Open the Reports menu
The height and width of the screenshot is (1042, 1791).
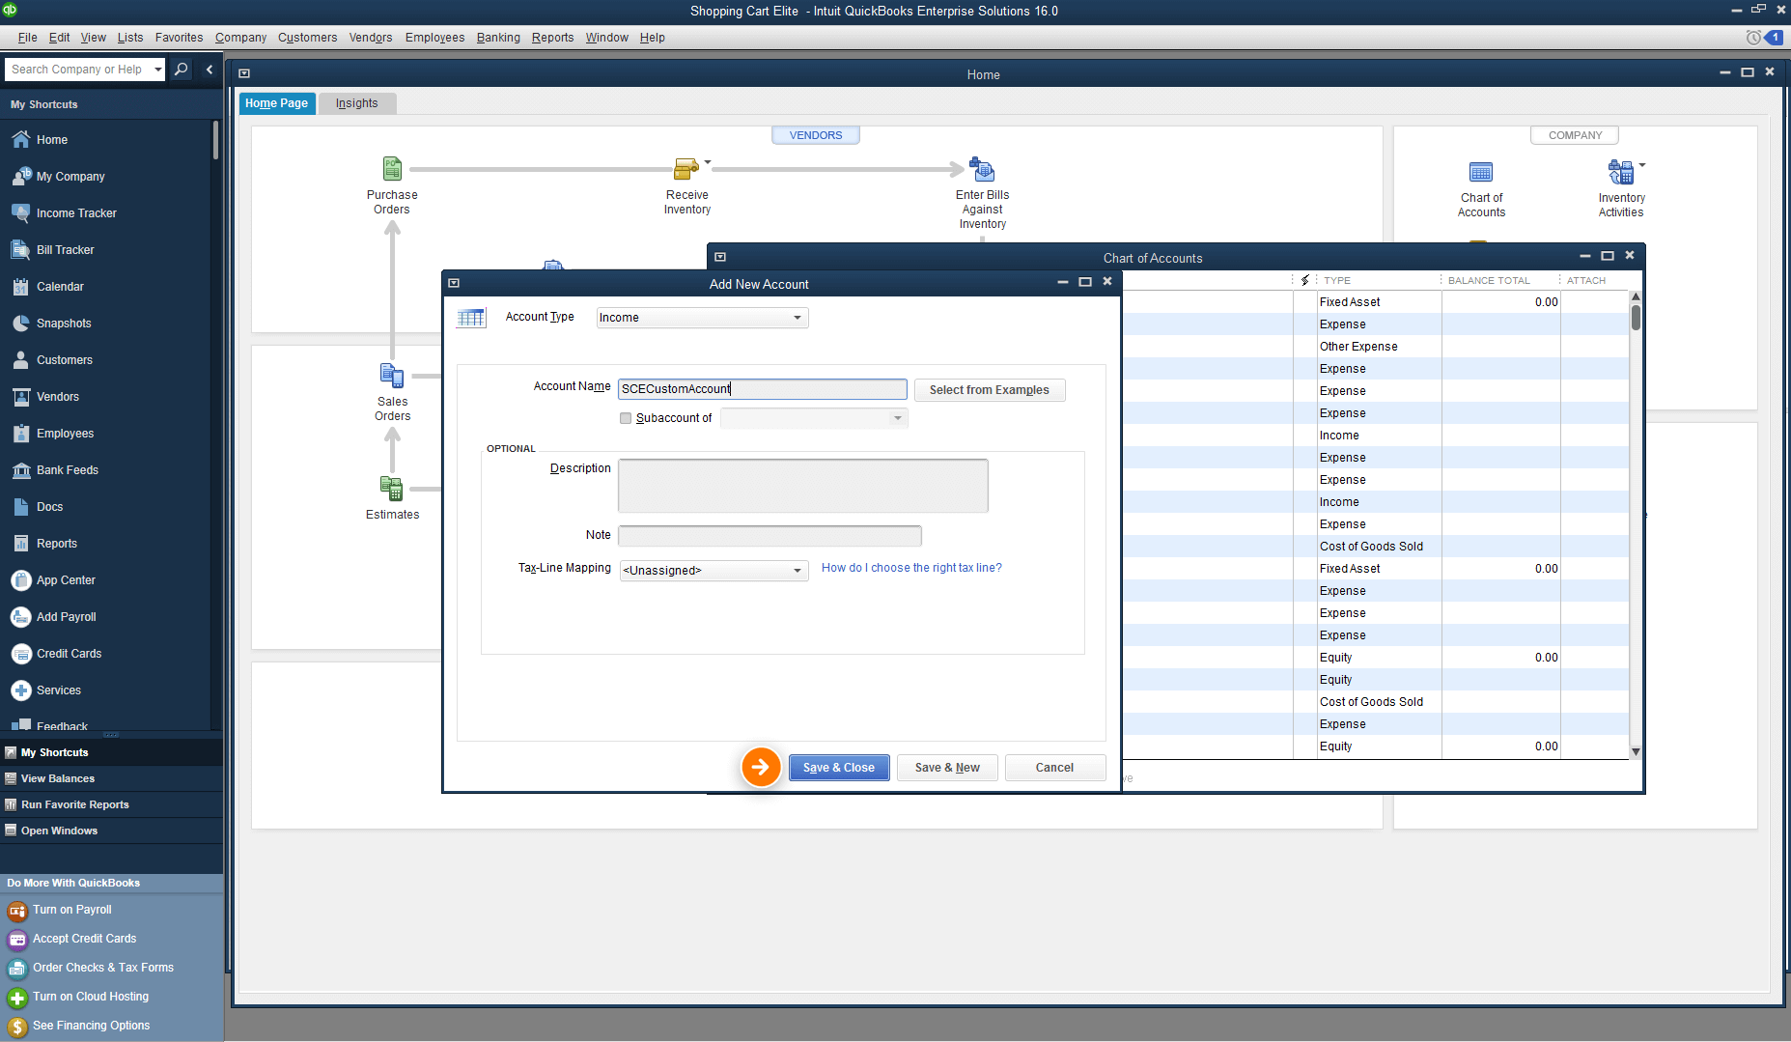pos(552,38)
